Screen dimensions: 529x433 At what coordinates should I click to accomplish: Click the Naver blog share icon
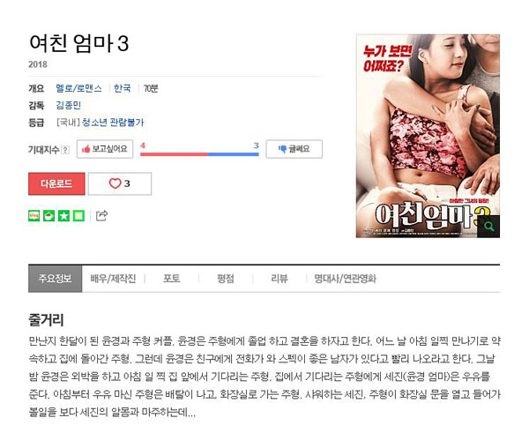[x=34, y=216]
